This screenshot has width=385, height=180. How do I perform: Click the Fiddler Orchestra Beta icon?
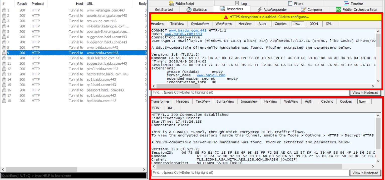coord(338,10)
